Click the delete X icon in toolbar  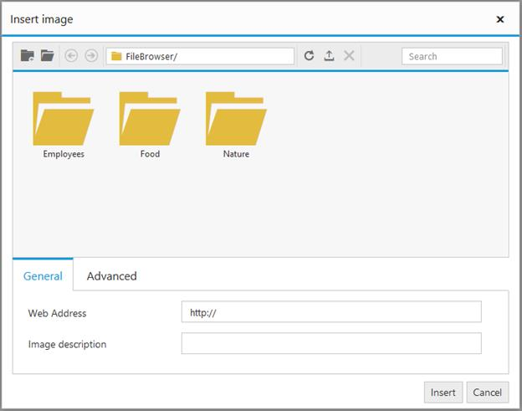tap(349, 56)
